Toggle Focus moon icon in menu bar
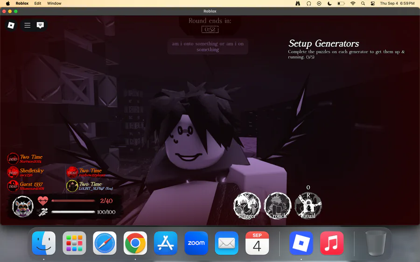 329,3
